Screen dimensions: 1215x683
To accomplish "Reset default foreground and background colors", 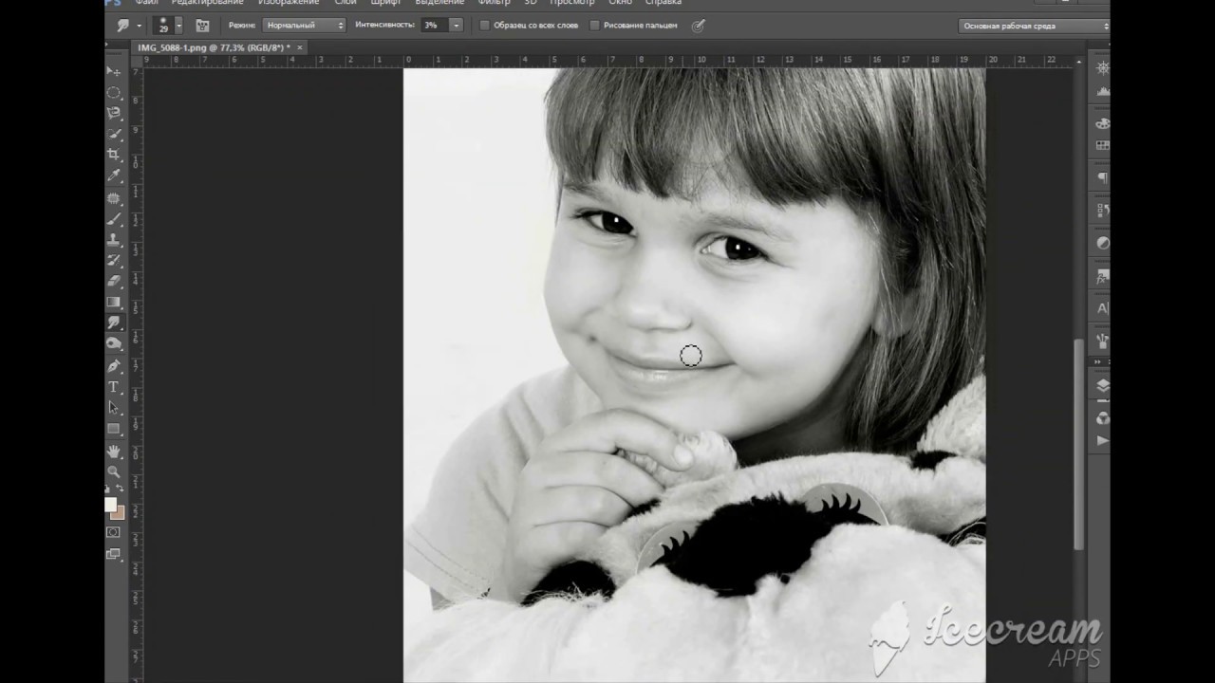I will click(108, 489).
